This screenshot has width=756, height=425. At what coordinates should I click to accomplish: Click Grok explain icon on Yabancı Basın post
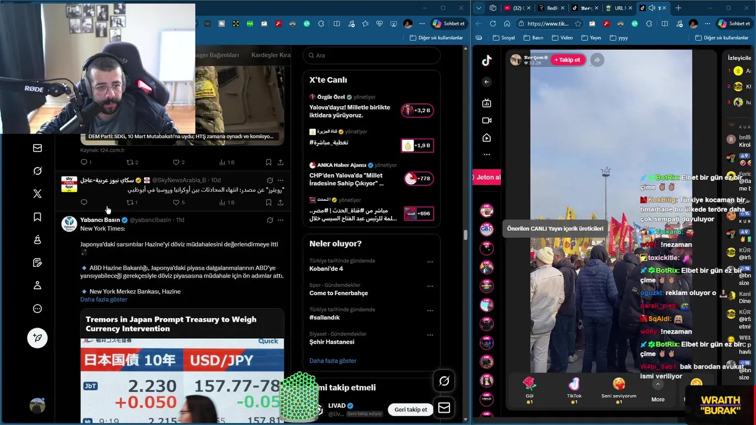[x=270, y=220]
